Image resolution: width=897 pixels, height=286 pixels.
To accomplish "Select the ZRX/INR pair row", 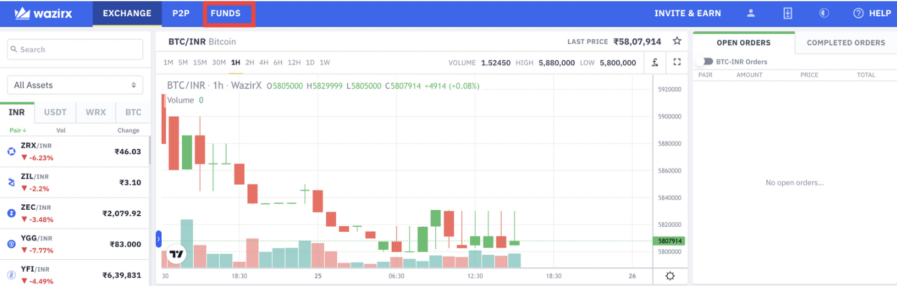I will 74,152.
